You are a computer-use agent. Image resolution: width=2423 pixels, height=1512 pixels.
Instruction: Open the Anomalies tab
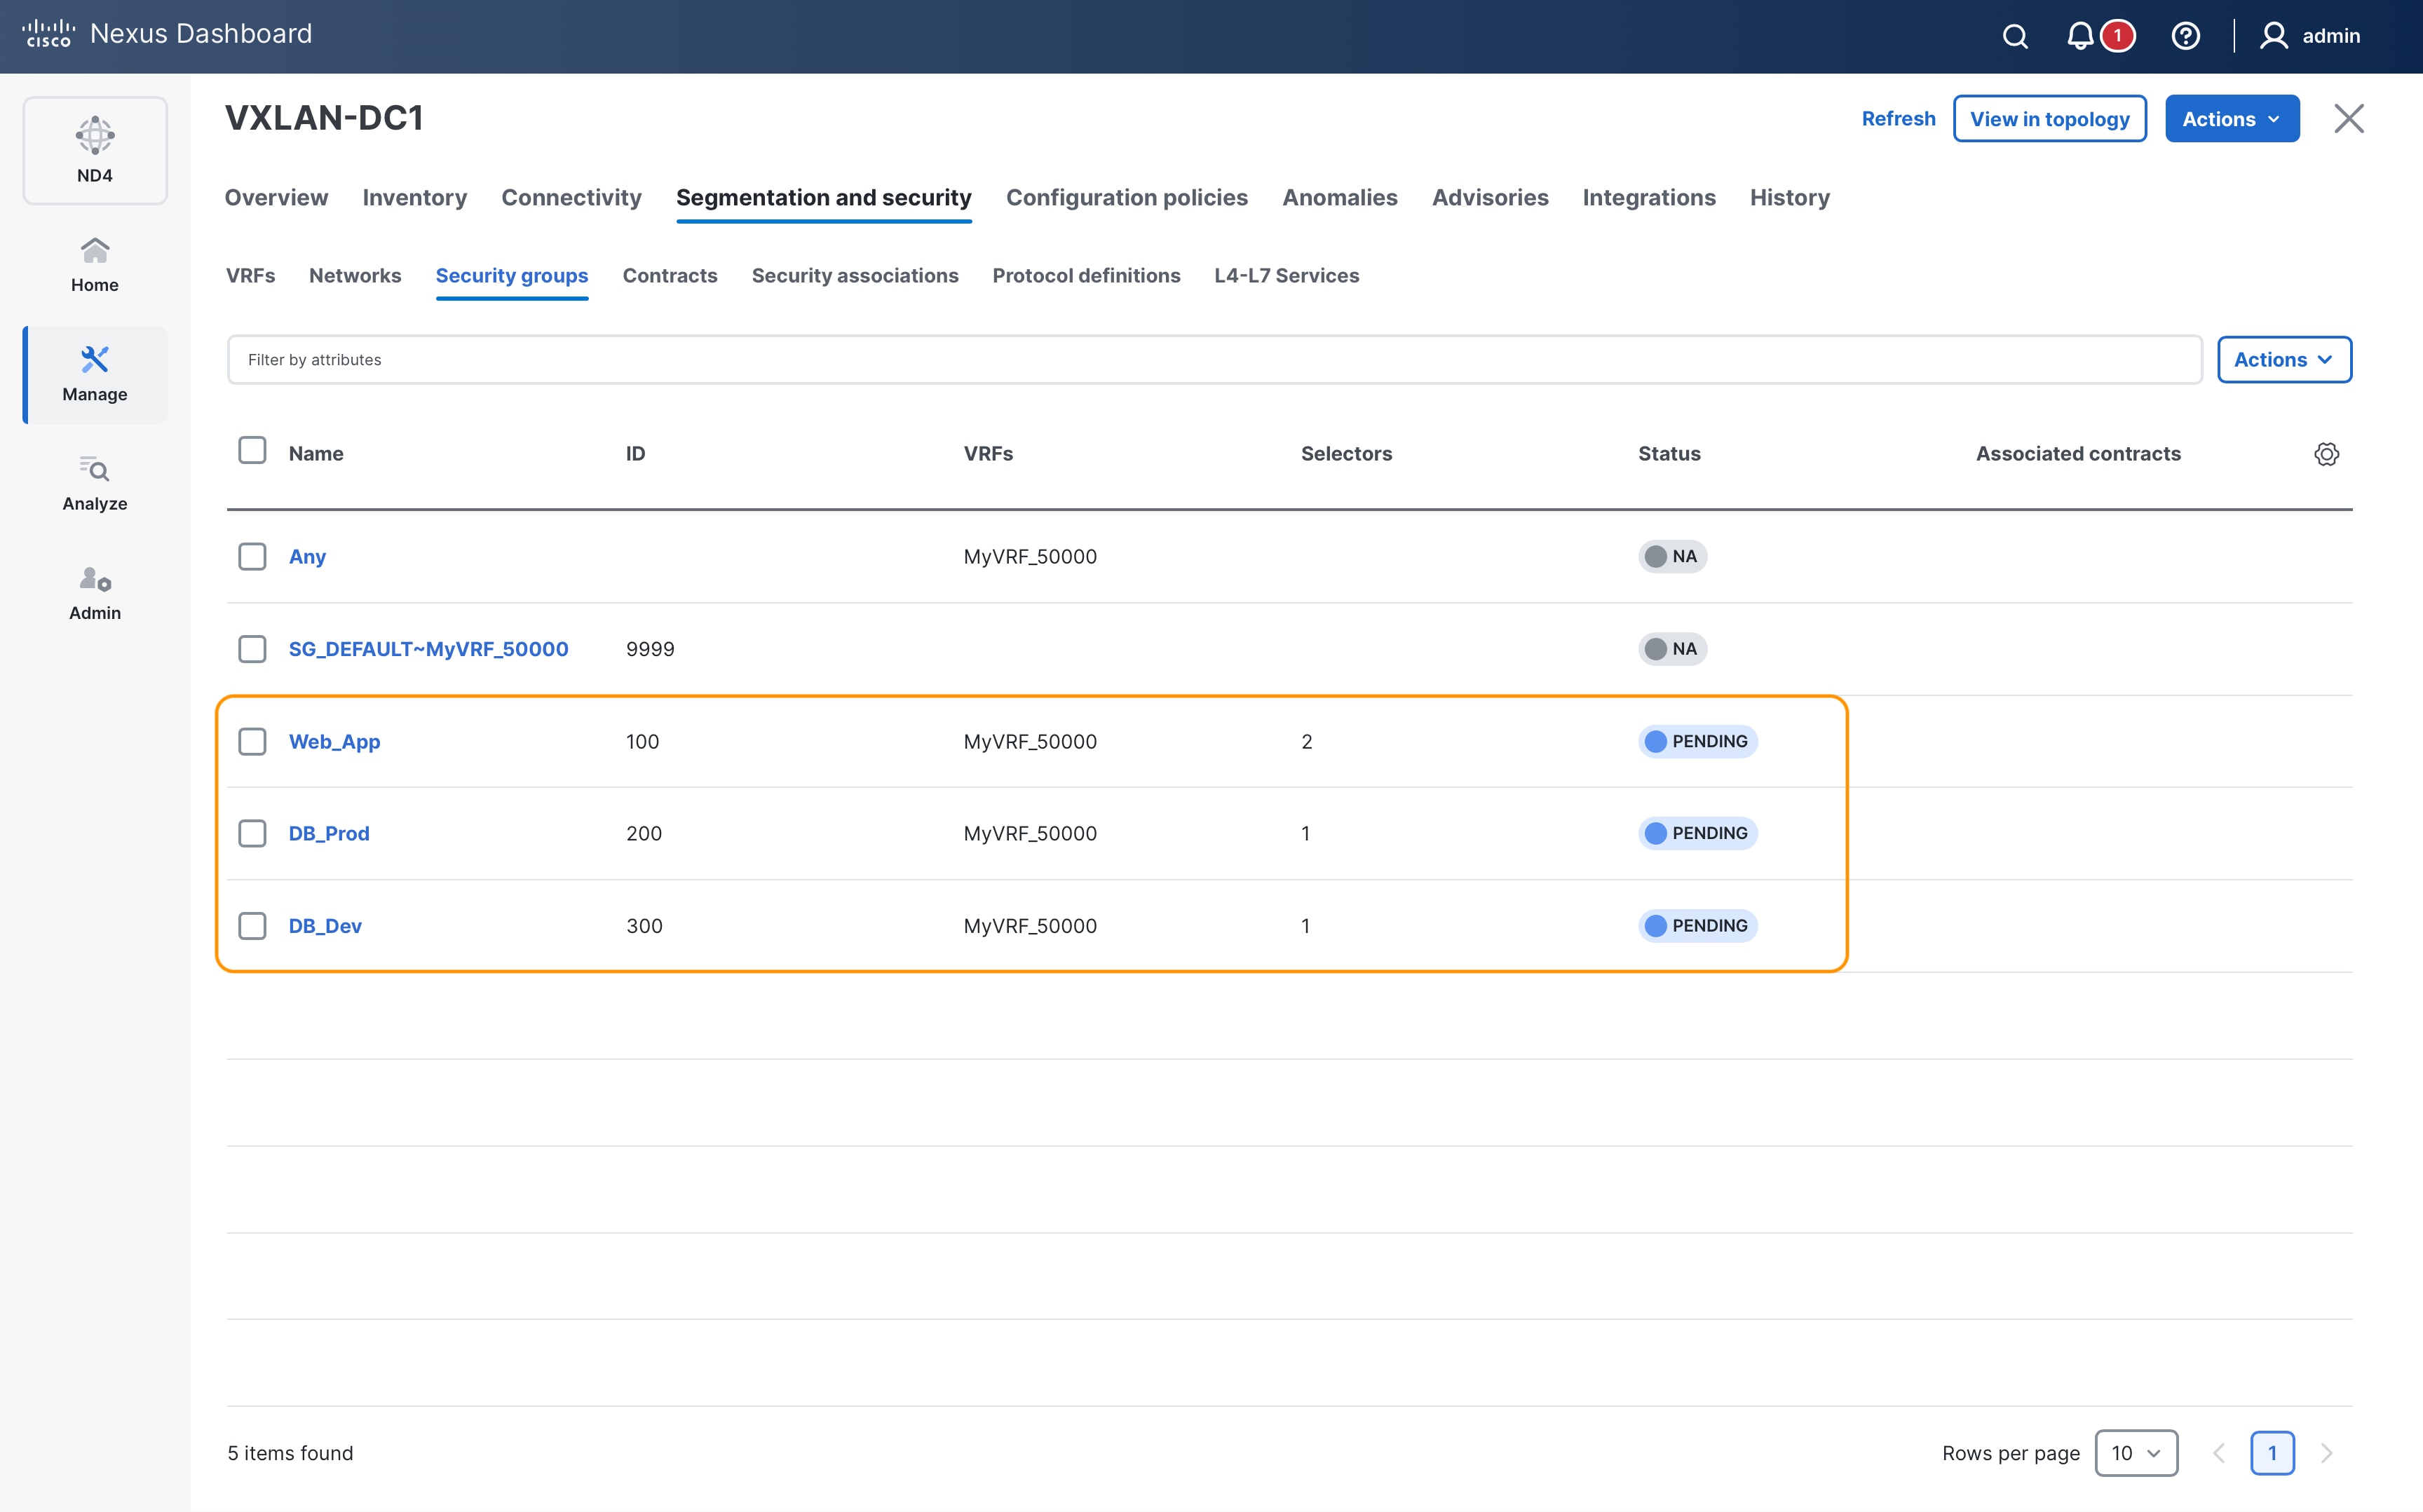pyautogui.click(x=1339, y=197)
